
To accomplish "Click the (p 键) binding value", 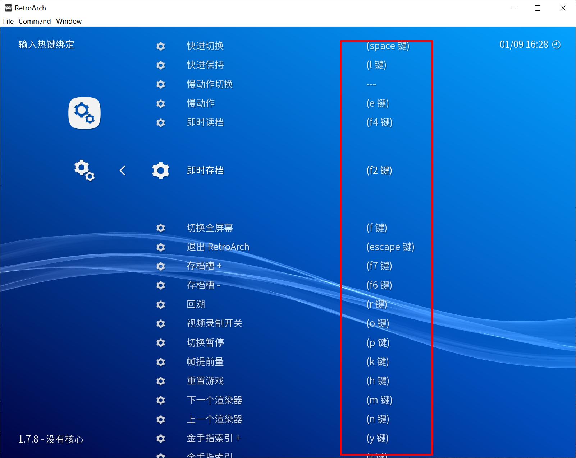I will pyautogui.click(x=378, y=343).
